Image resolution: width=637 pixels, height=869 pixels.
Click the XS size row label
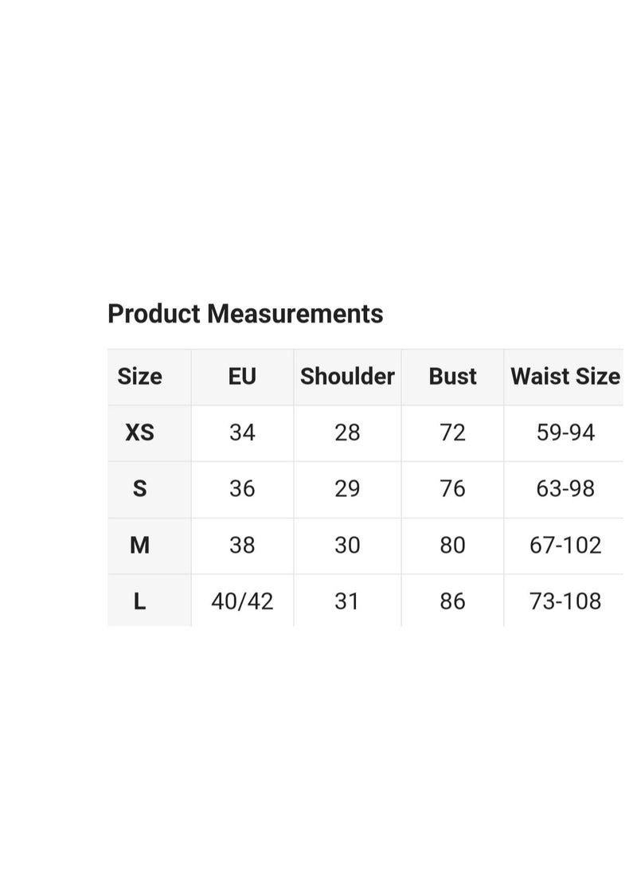click(139, 433)
